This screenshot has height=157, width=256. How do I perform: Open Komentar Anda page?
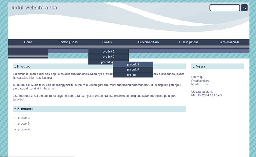tap(229, 42)
